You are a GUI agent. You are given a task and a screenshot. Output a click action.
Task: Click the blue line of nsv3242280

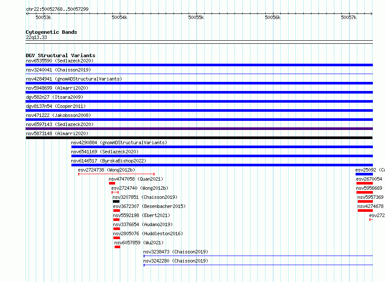point(258,265)
